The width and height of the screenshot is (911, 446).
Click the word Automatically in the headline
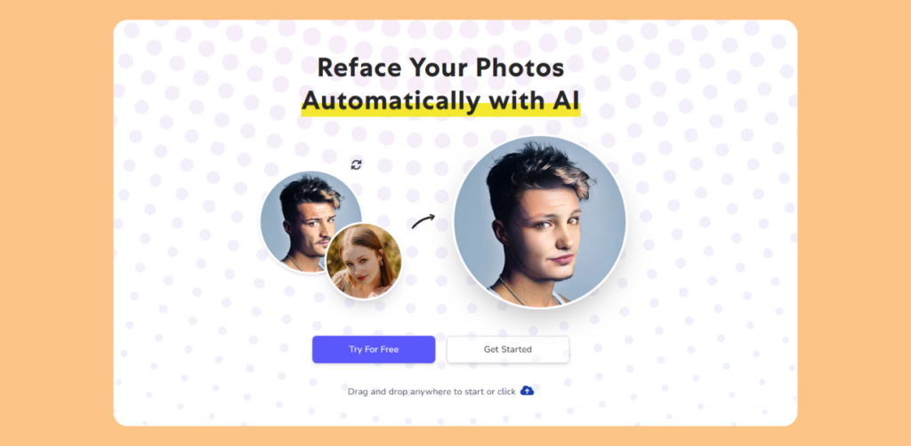[391, 101]
